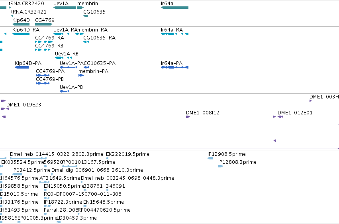Select the membrin gene label

click(88, 4)
